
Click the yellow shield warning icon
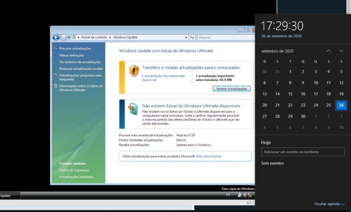134,71
